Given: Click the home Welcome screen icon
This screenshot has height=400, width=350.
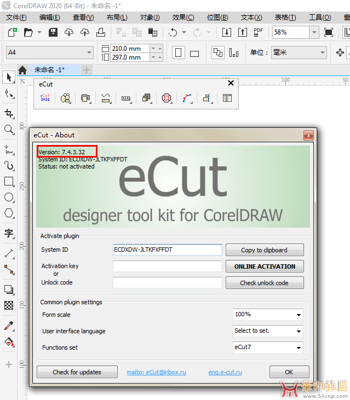Looking at the screenshot, I should click(22, 70).
